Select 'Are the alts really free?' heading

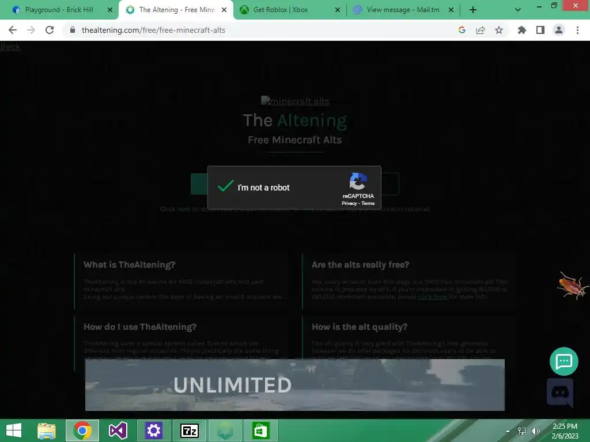pos(360,265)
